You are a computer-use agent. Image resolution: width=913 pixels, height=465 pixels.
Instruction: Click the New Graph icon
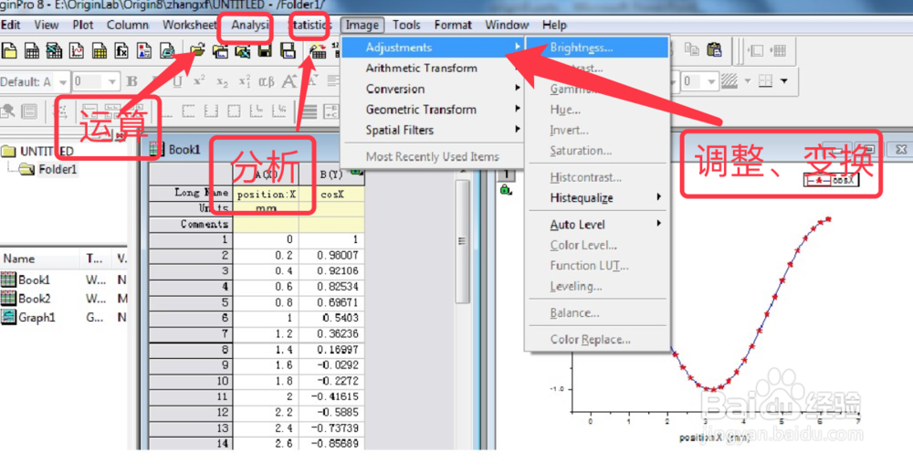click(x=77, y=50)
